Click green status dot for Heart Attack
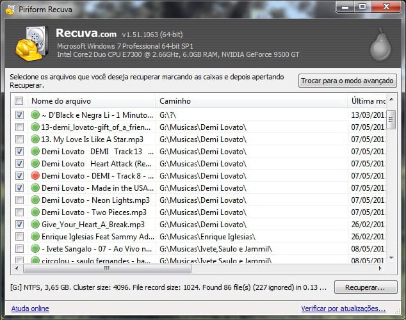 (x=35, y=163)
